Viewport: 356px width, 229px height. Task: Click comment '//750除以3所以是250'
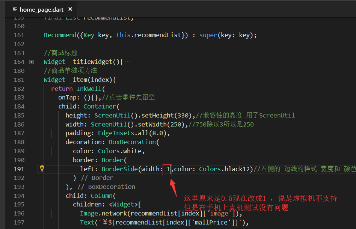point(221,124)
